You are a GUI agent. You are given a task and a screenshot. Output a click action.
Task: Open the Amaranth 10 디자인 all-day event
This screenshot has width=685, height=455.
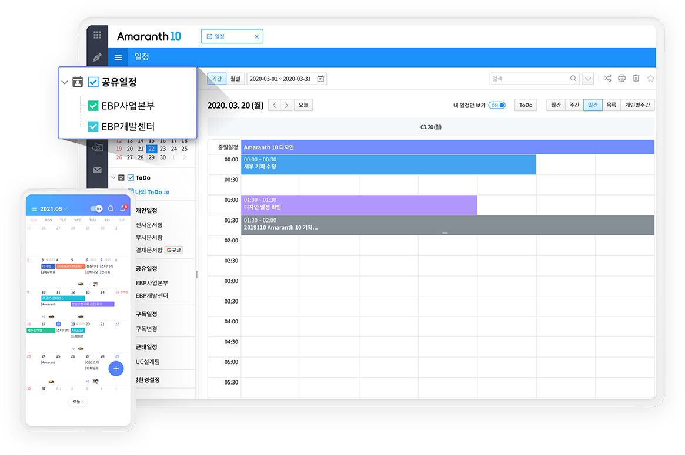448,147
